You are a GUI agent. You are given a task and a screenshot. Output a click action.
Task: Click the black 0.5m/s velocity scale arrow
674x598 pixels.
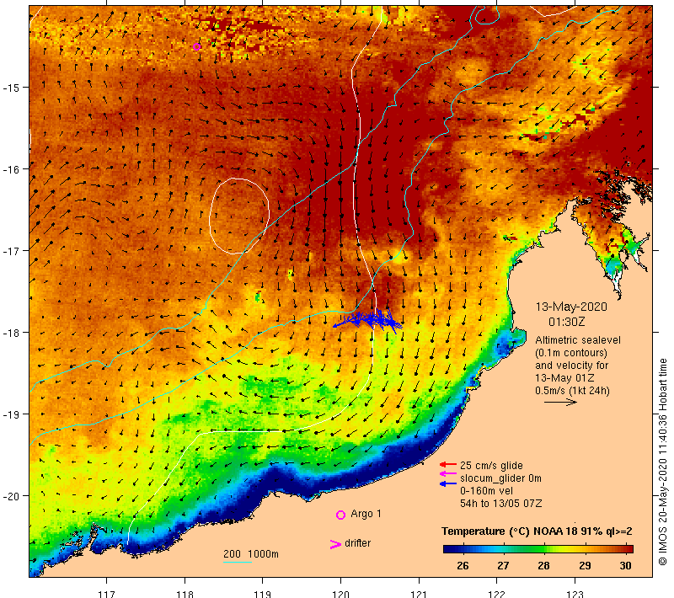(x=560, y=402)
